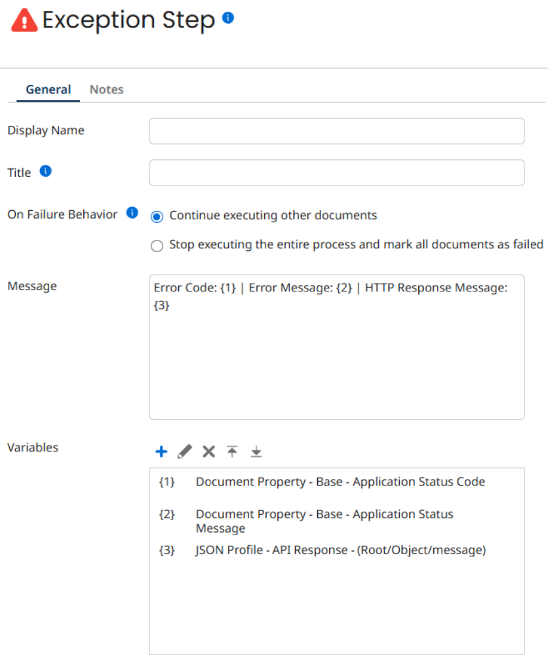548x663 pixels.
Task: Select Stop executing the entire process
Action: tap(157, 245)
